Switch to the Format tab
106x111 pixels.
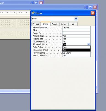click(x=36, y=24)
